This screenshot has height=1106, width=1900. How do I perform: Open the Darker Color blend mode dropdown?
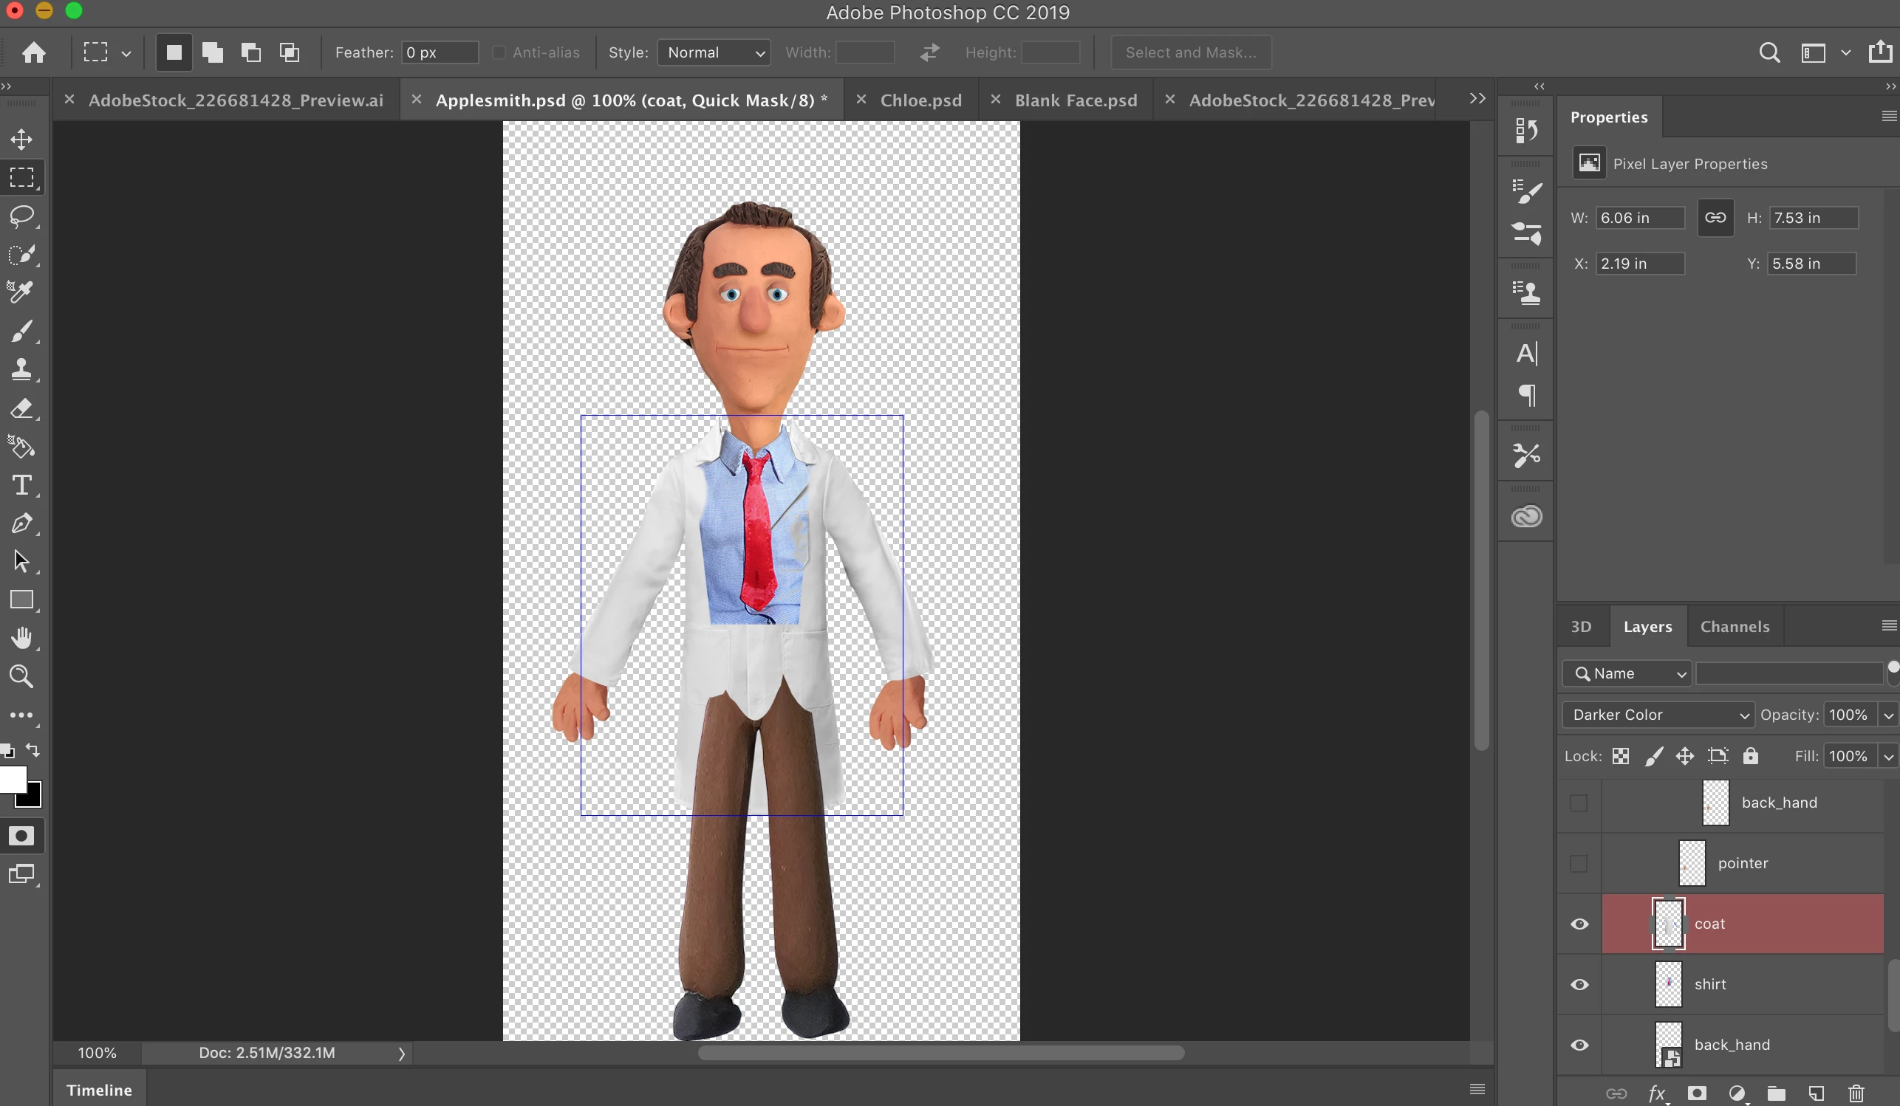click(1657, 714)
